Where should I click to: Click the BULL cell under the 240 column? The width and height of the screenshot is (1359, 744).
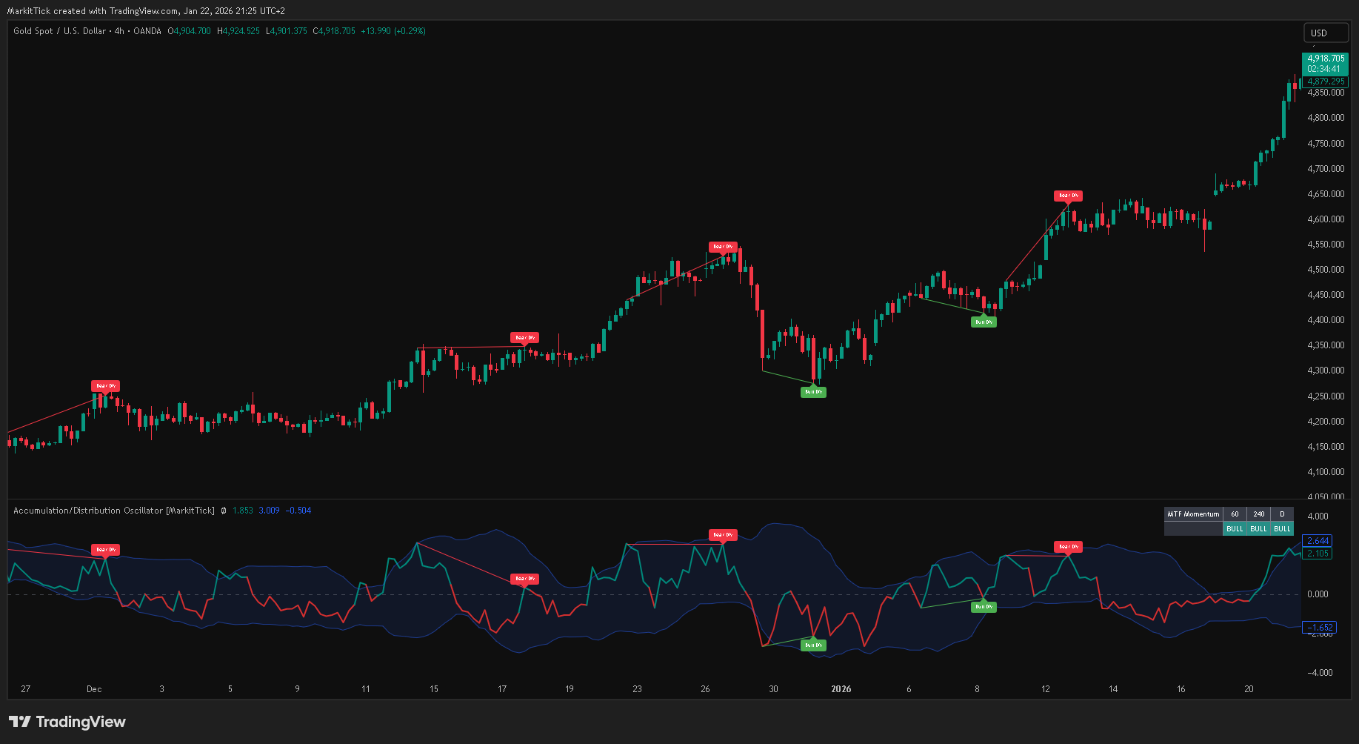pyautogui.click(x=1258, y=528)
